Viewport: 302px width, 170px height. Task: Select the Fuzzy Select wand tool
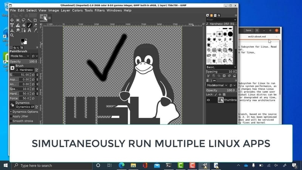click(29, 20)
